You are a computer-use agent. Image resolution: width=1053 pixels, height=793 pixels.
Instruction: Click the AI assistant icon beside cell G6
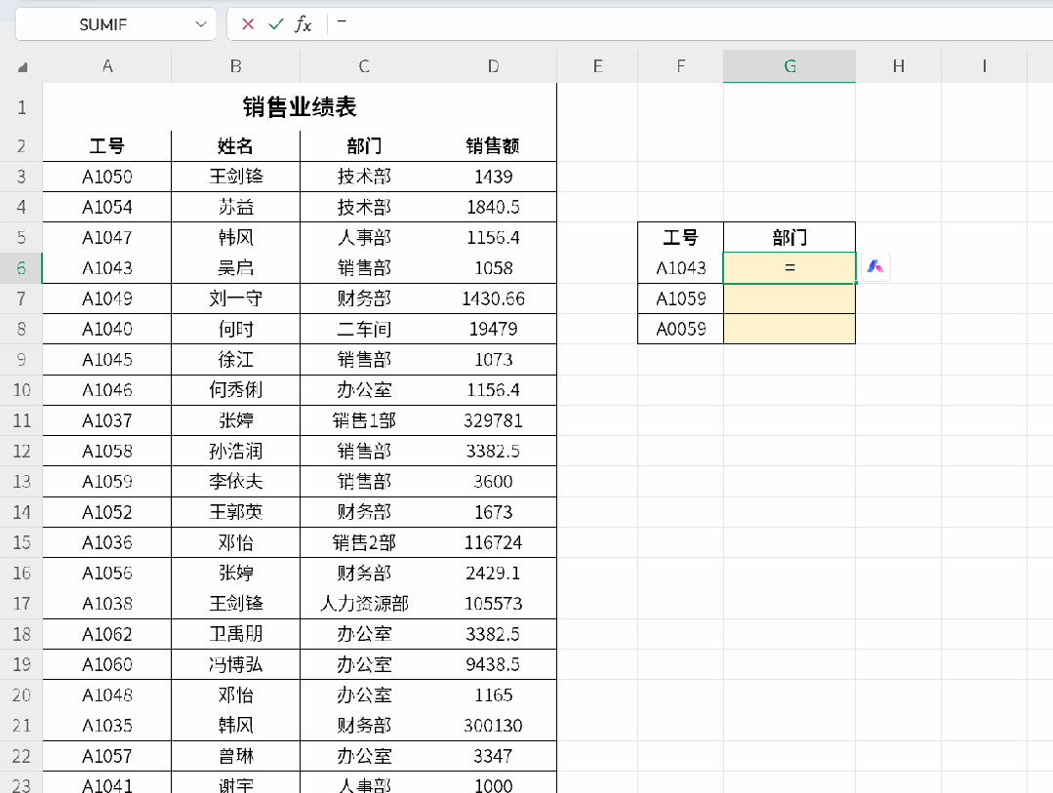click(875, 266)
